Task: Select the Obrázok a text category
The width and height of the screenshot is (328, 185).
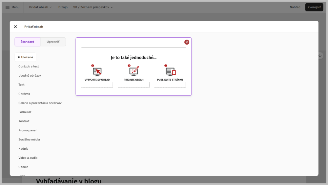Action: pyautogui.click(x=29, y=66)
